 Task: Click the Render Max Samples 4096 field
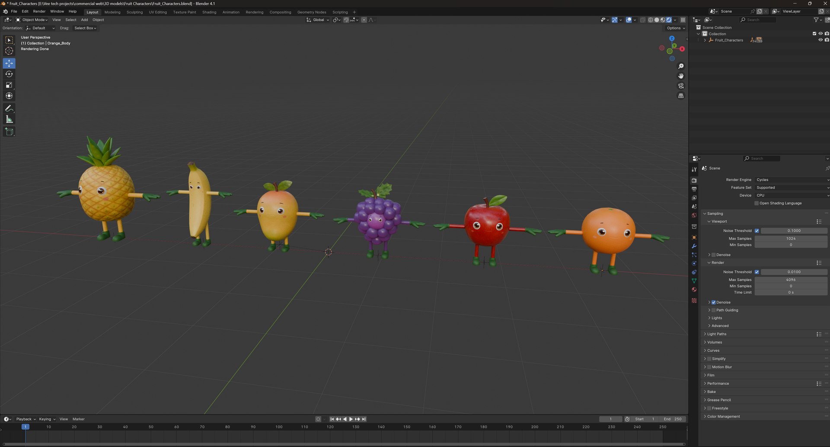tap(791, 280)
